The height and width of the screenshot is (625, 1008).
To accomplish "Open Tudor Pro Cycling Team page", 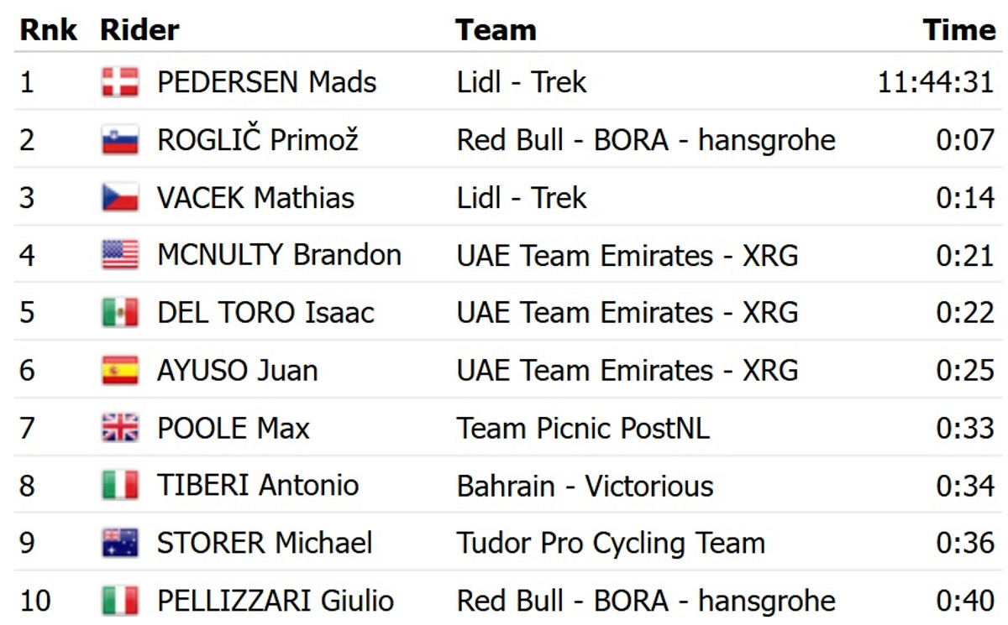I will 611,543.
